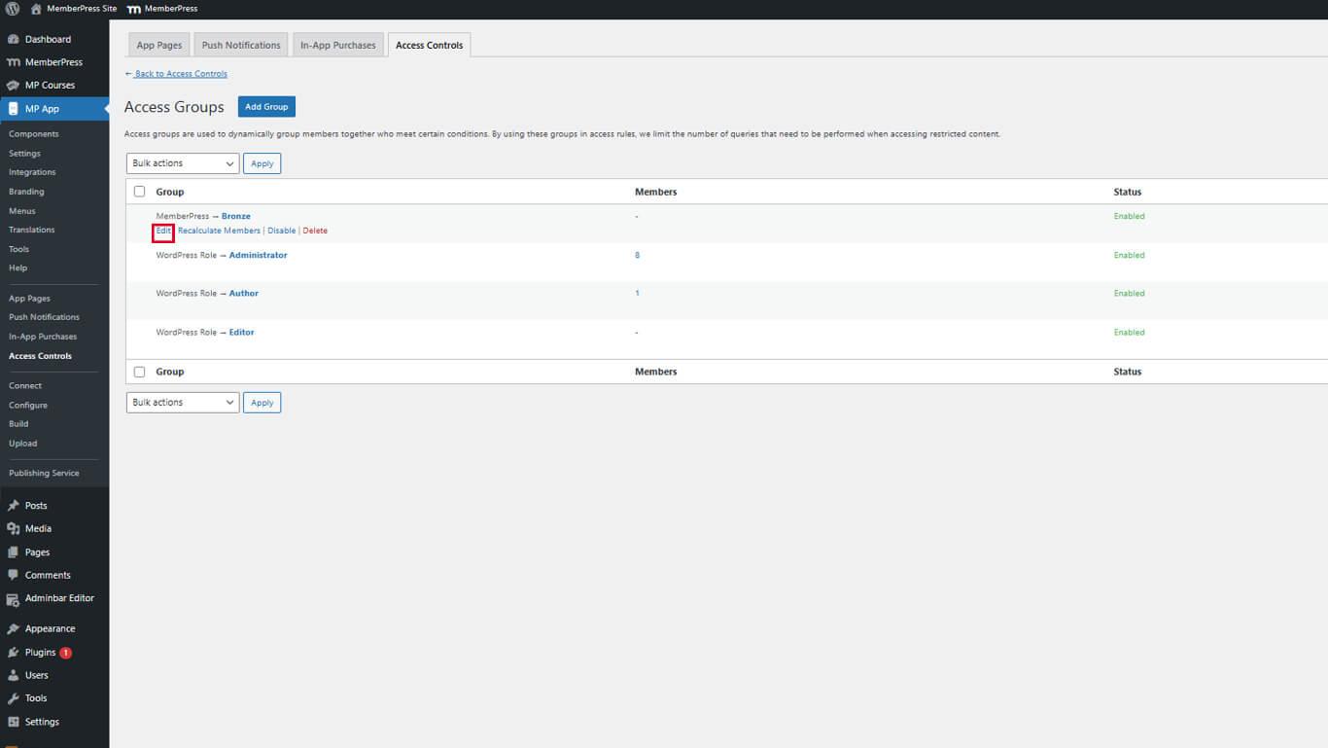The height and width of the screenshot is (748, 1328).
Task: Delete the Bronze access group
Action: 315,232
